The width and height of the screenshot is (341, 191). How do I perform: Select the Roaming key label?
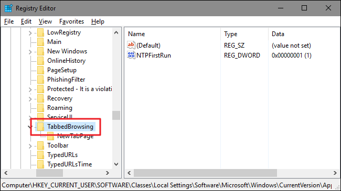(x=60, y=108)
